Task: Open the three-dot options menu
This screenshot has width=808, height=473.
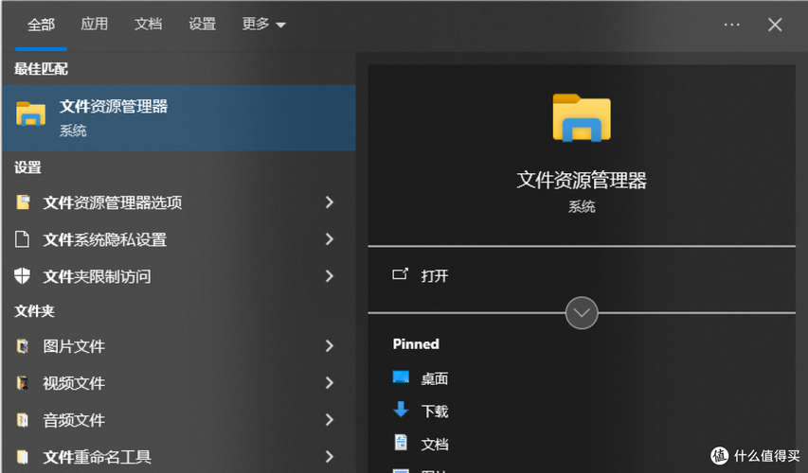Action: 731,25
